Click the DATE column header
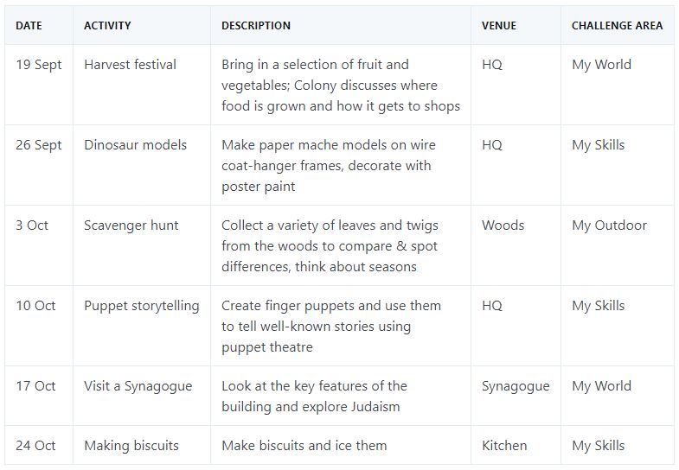679x470 pixels. pyautogui.click(x=29, y=26)
